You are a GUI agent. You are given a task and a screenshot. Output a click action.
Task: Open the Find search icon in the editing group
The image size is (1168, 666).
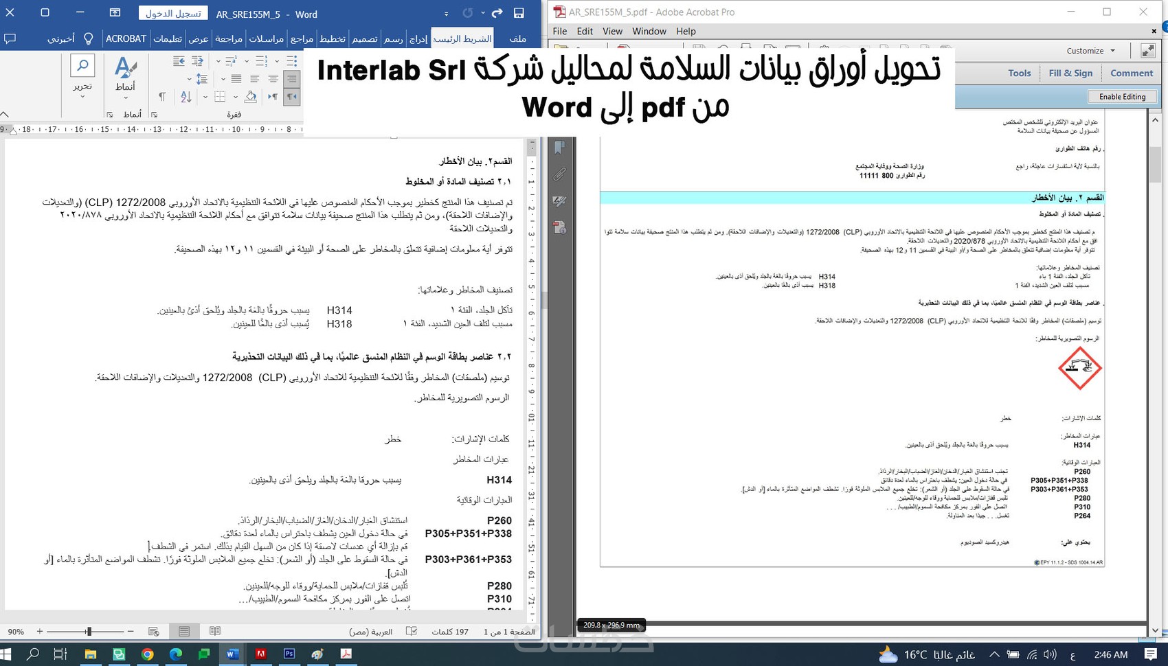pyautogui.click(x=82, y=66)
